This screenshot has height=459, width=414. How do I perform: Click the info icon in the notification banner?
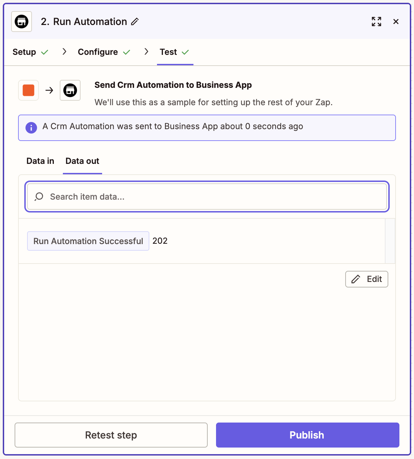[x=31, y=127]
